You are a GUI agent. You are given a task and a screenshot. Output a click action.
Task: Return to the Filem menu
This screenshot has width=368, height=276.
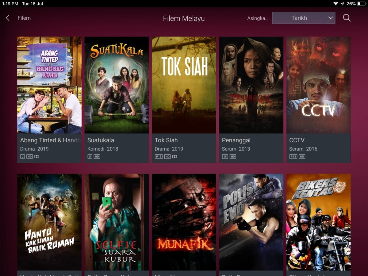(x=24, y=18)
